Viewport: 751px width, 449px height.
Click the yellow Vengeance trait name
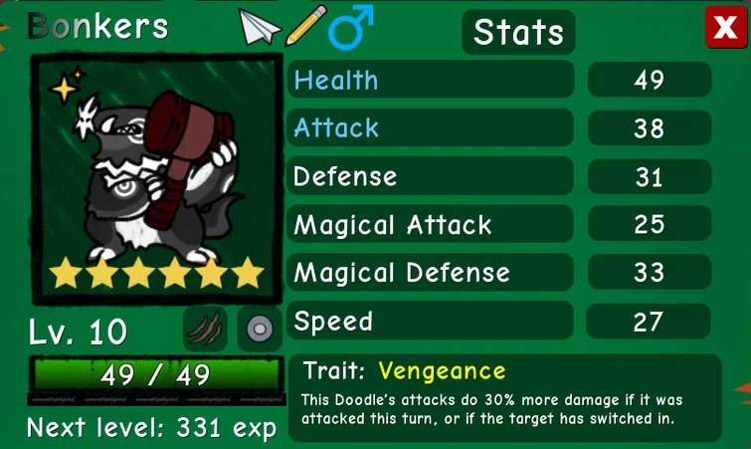[442, 371]
